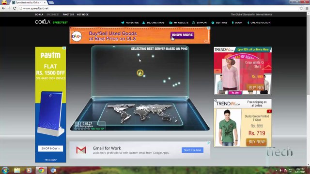Click Support clock icon

click(x=193, y=23)
